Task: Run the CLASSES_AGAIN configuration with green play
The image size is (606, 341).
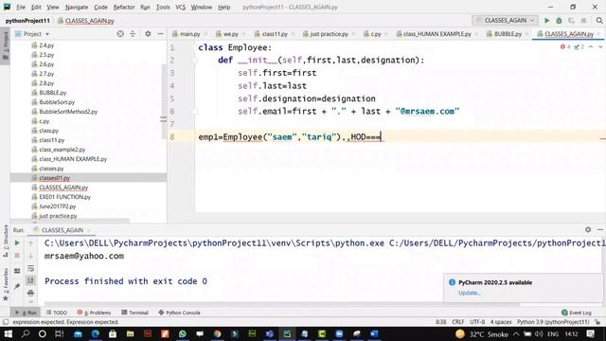Action: tap(547, 21)
